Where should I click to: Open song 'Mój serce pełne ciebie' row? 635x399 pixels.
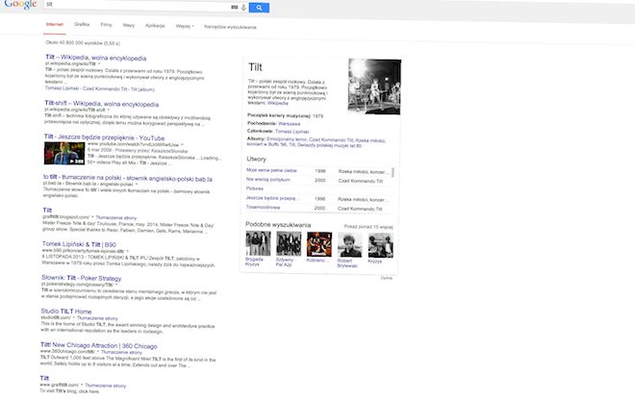coord(271,170)
